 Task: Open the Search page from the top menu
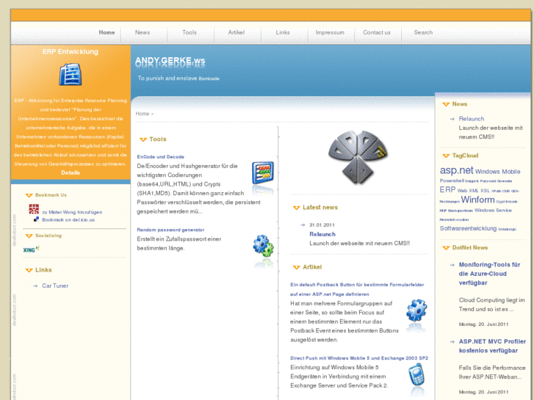coord(423,32)
